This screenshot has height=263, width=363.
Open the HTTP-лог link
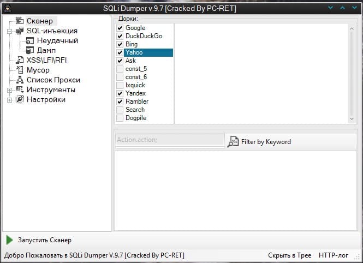(334, 255)
